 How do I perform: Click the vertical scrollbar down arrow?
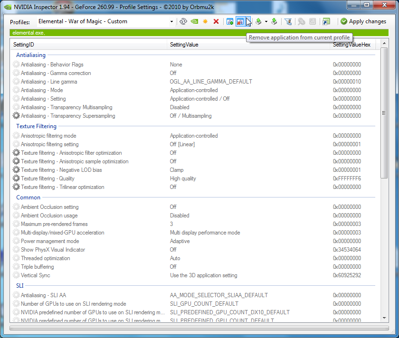tap(384, 317)
